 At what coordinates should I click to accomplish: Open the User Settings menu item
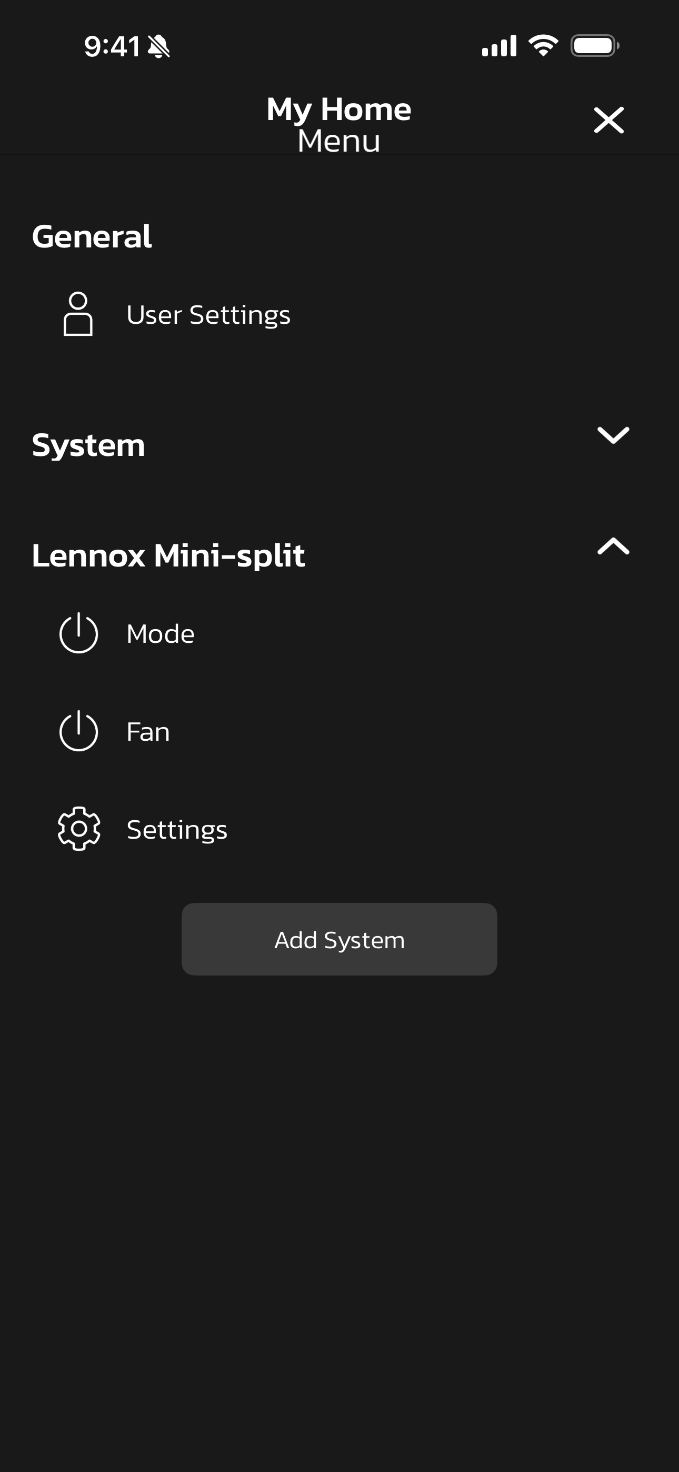208,314
